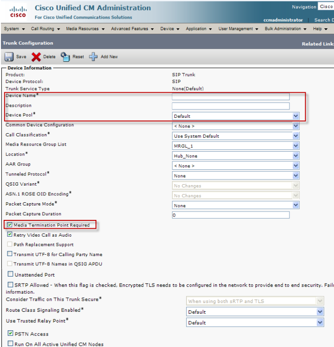The image size is (334, 347).
Task: Open the Call Routing menu
Action: click(x=45, y=29)
